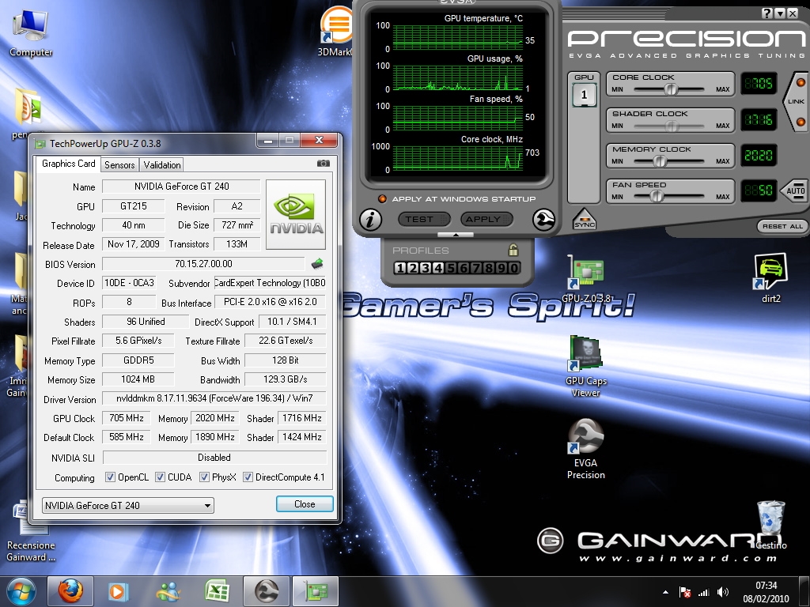Switch to the Sensors tab
The width and height of the screenshot is (810, 607).
(x=119, y=164)
